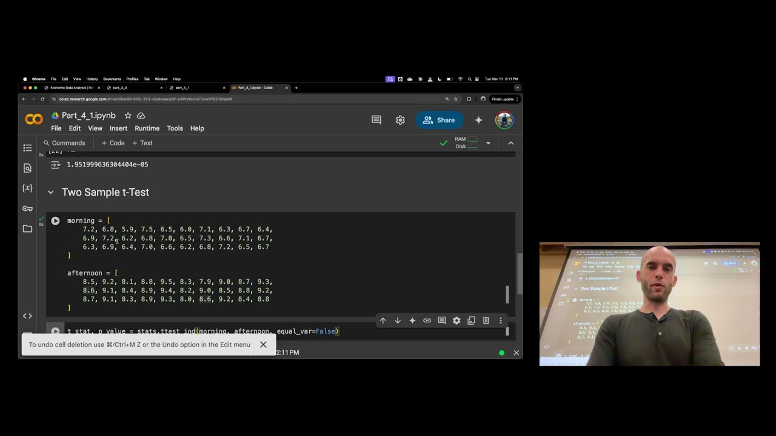This screenshot has height=436, width=776.
Task: Open the Chrome tab search dropdown
Action: tap(517, 88)
